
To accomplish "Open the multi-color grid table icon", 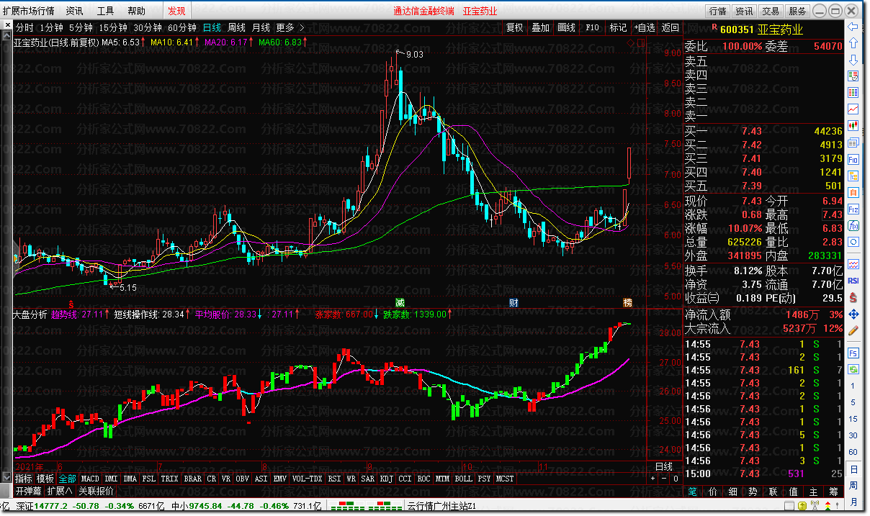I will coord(853,92).
